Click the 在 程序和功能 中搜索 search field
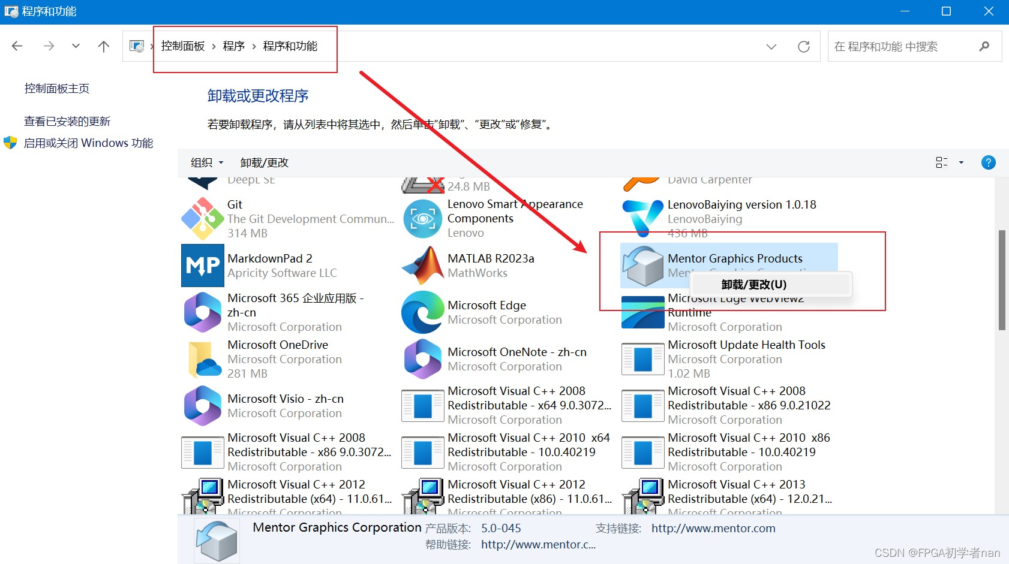 point(914,46)
